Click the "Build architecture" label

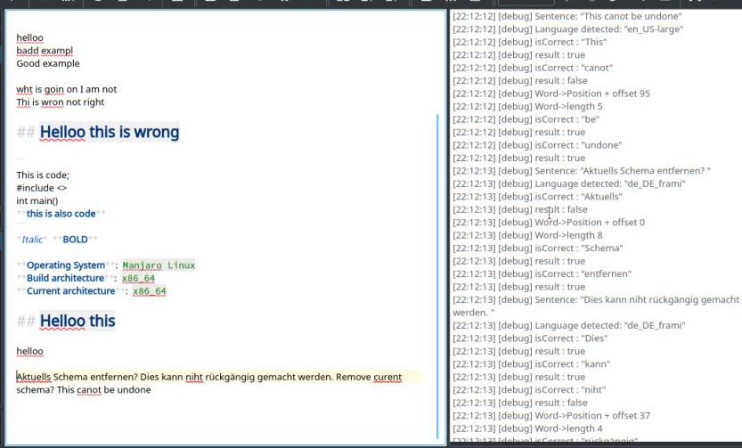pos(65,278)
